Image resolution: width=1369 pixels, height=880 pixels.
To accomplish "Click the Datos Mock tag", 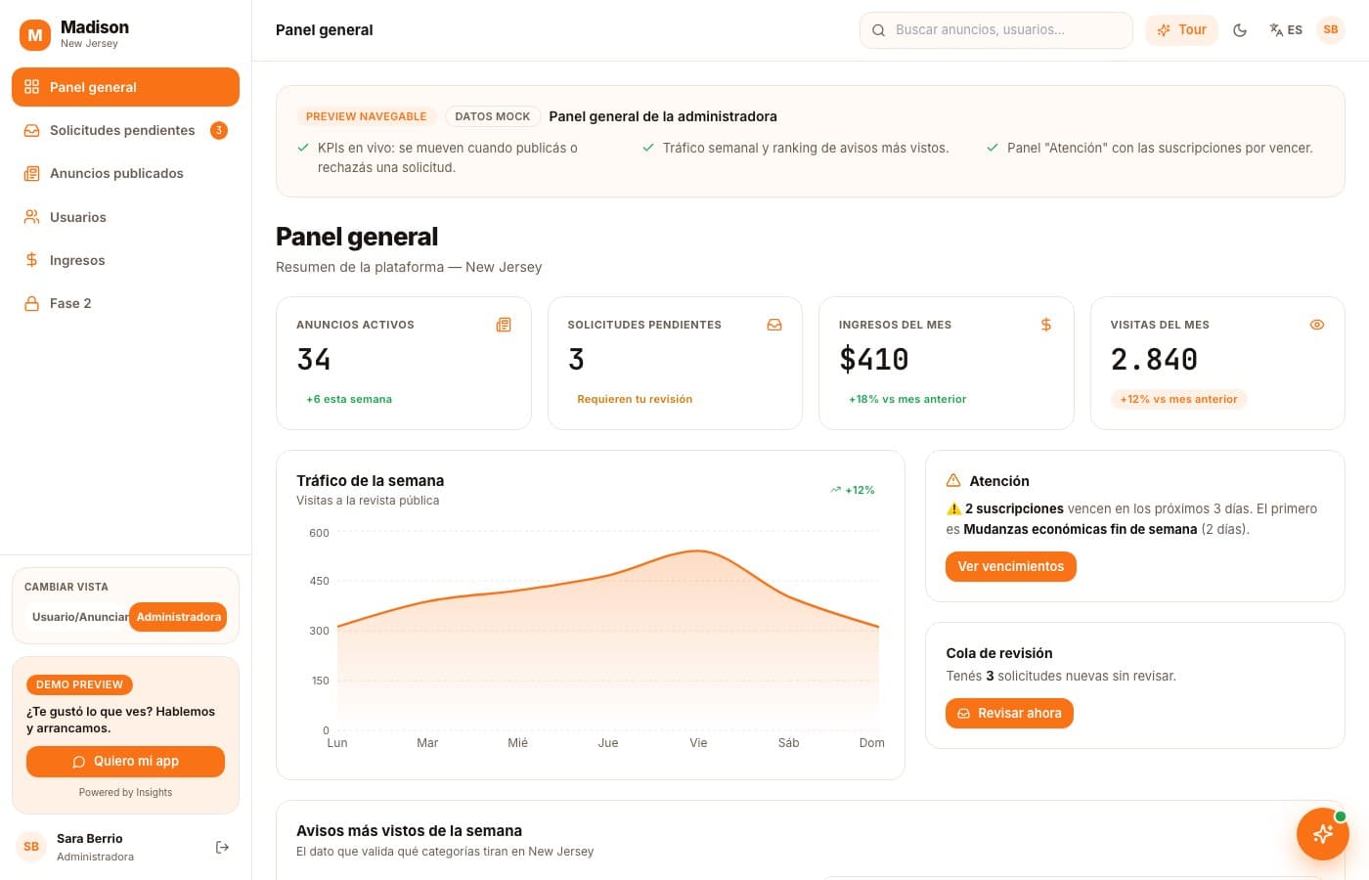I will [x=493, y=116].
